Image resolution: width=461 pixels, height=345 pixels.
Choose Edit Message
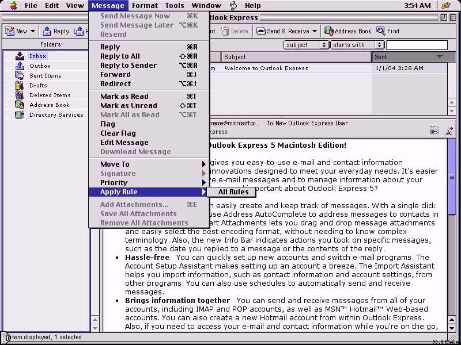[149, 142]
